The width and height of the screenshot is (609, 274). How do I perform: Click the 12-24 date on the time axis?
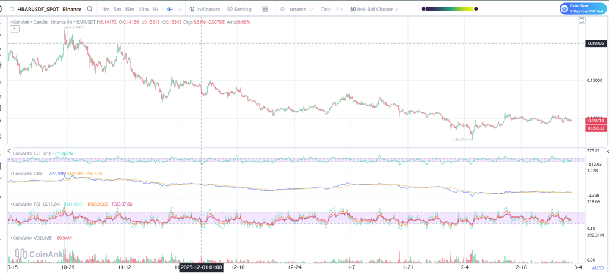295,267
